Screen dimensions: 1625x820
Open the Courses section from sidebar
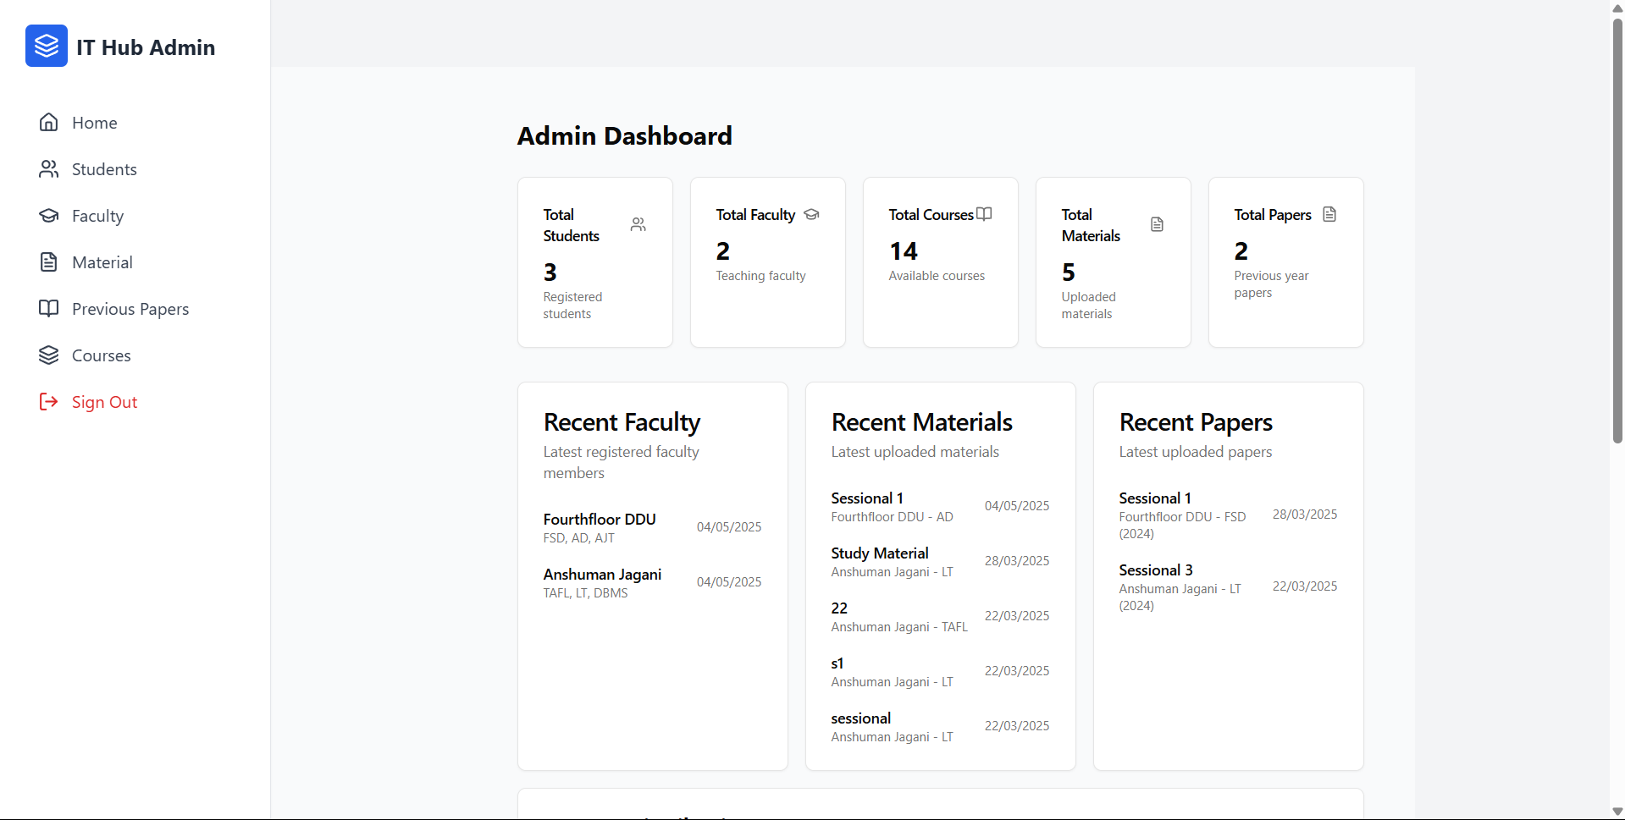(100, 355)
